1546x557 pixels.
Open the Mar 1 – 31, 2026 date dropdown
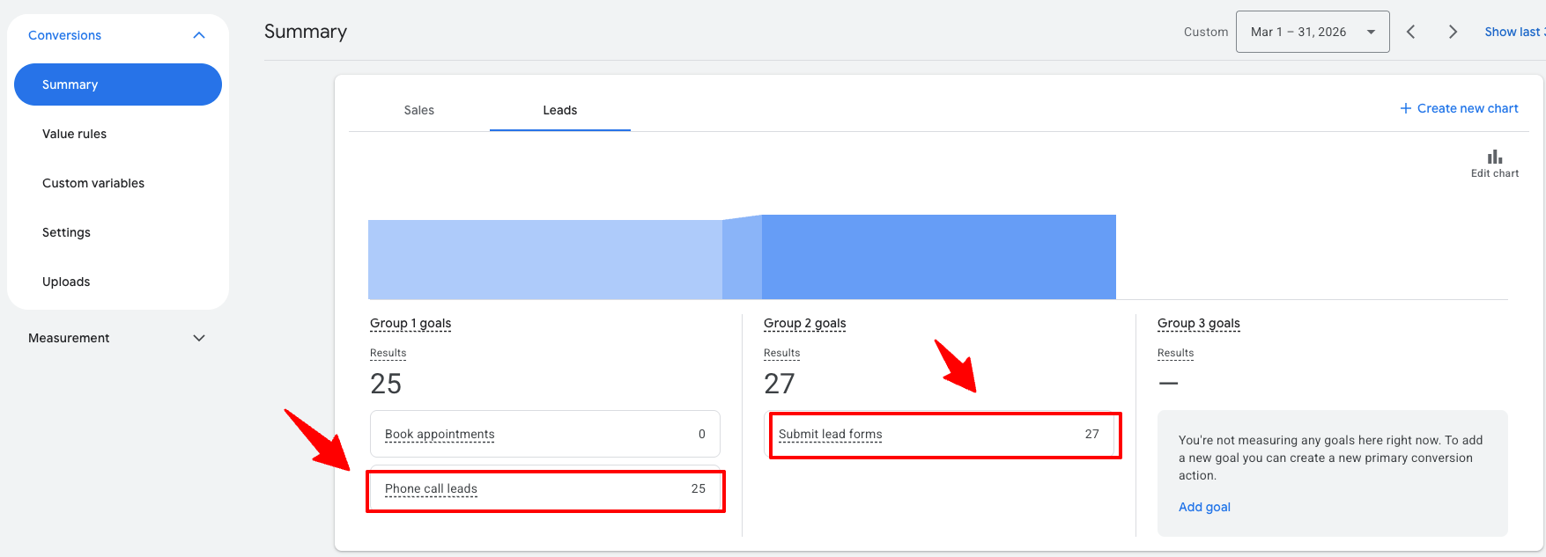coord(1313,32)
